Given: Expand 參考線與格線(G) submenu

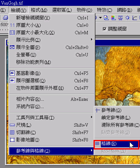Looking at the screenshot, I should (51, 151).
